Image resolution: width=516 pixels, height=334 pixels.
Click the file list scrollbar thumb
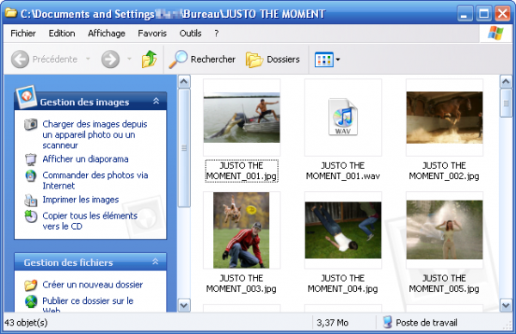pyautogui.click(x=506, y=103)
